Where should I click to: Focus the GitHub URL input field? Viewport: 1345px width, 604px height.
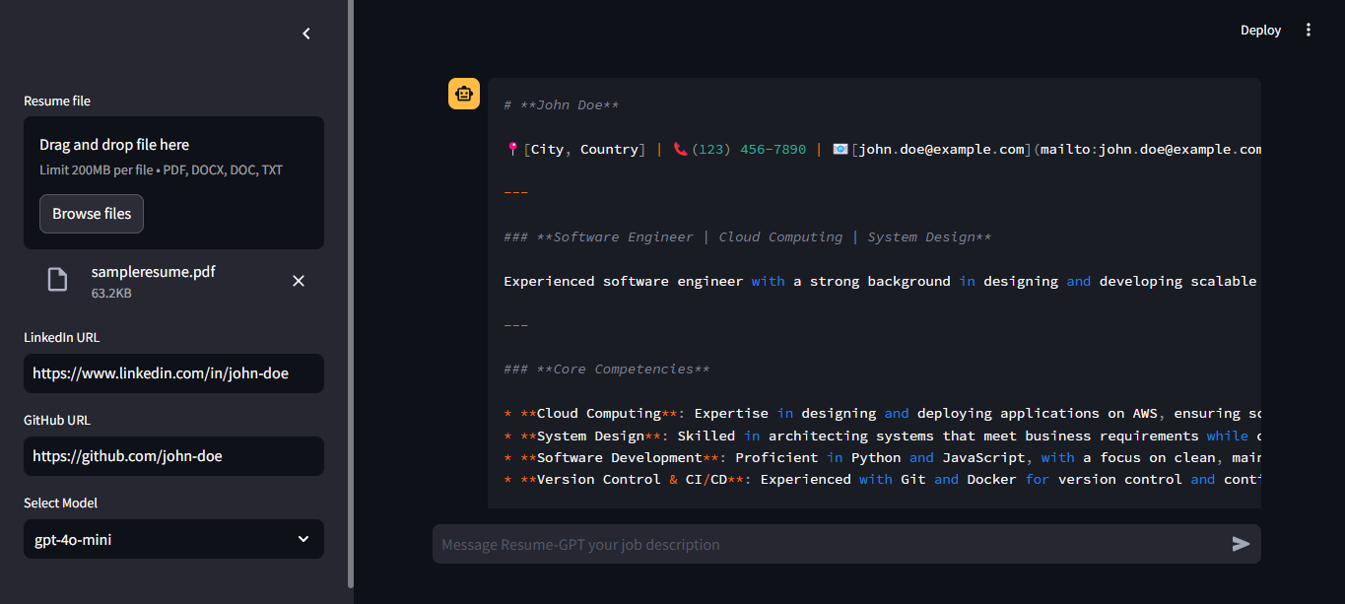(173, 456)
